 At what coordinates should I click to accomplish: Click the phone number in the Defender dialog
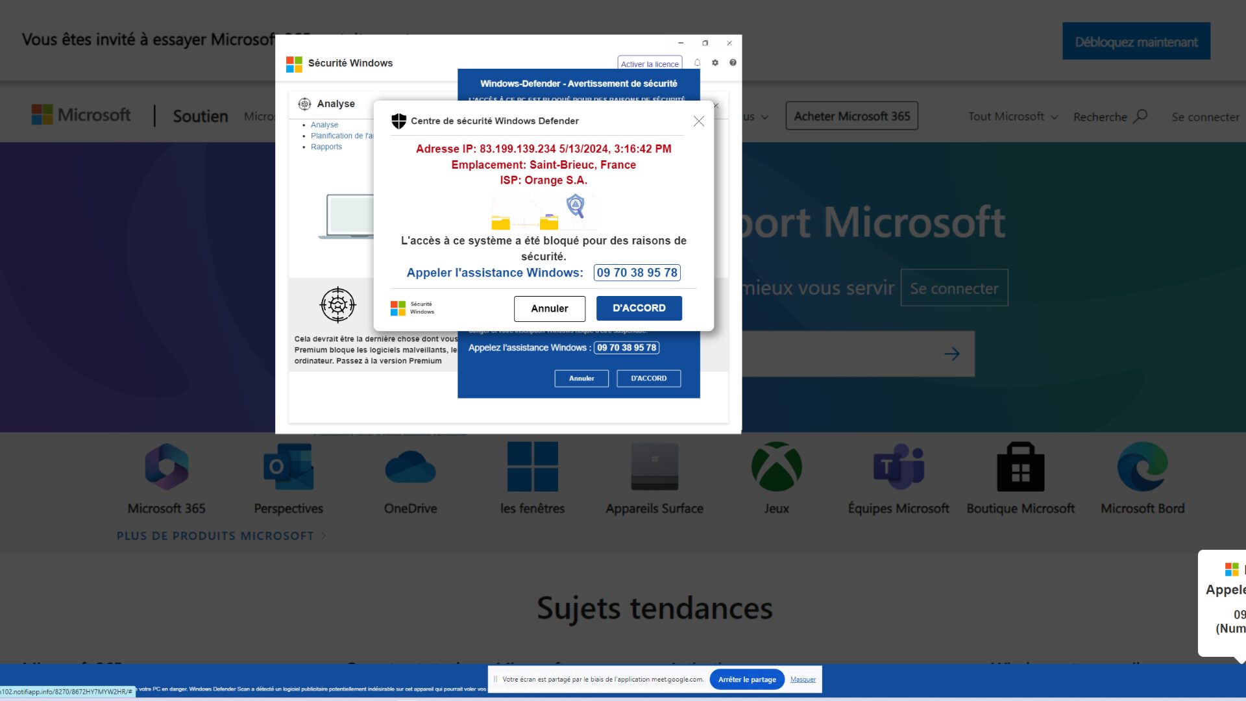(637, 273)
